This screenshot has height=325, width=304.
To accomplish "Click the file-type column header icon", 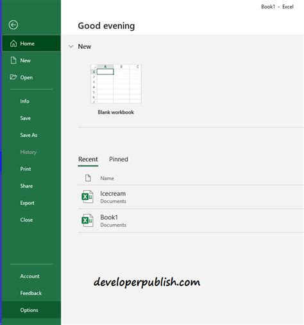I will tap(88, 178).
